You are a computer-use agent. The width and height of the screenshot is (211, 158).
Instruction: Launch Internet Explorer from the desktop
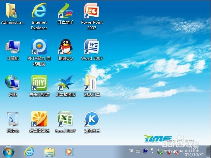click(39, 11)
